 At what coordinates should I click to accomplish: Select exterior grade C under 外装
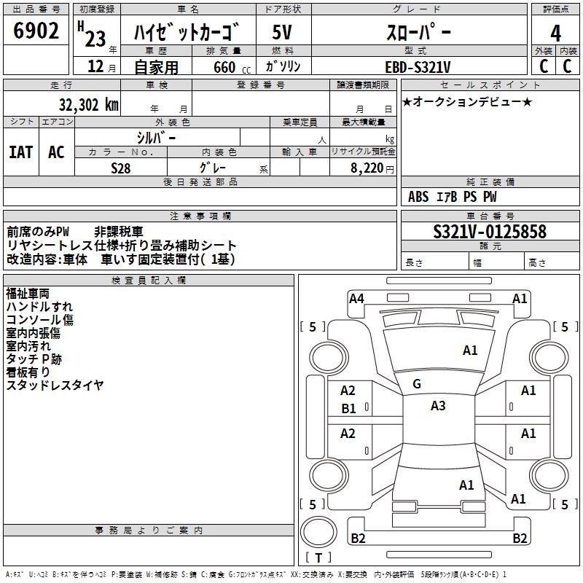point(544,66)
